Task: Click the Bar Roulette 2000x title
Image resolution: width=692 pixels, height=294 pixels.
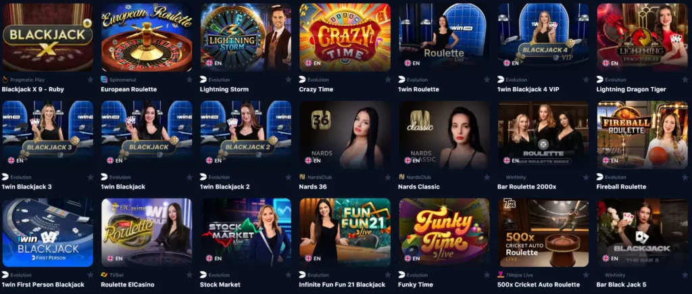Action: (526, 187)
